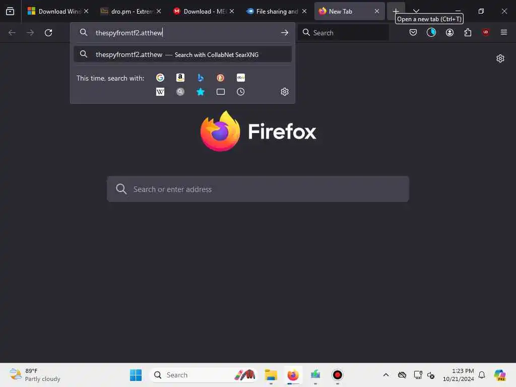516x387 pixels.
Task: Search this time with DuckDuckGo
Action: click(221, 78)
